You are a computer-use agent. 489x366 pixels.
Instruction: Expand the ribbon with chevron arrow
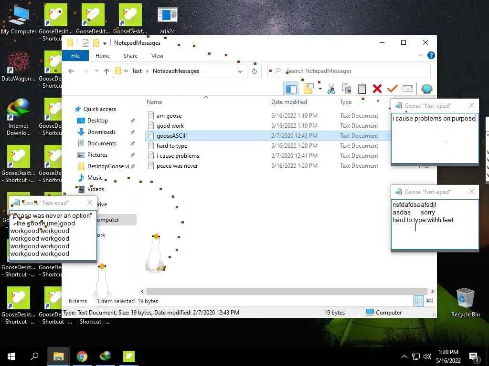(420, 55)
